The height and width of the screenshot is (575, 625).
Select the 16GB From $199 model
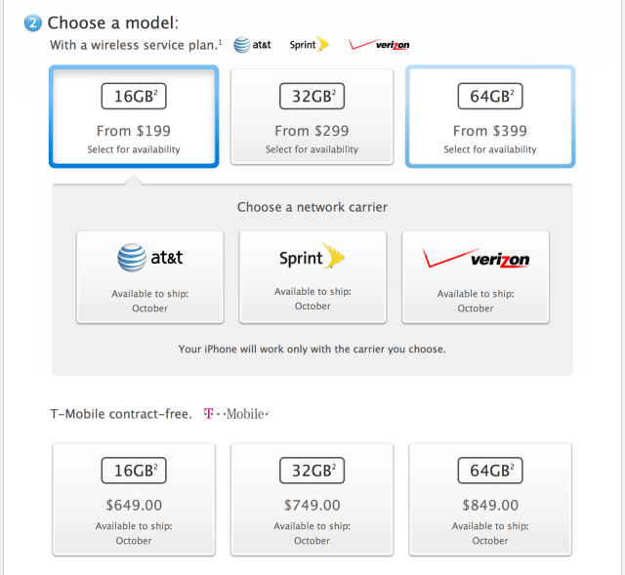[133, 117]
